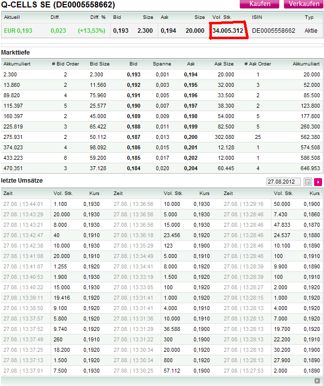324x386 pixels.
Task: Click the # Bid Order column header
Action: (x=65, y=64)
